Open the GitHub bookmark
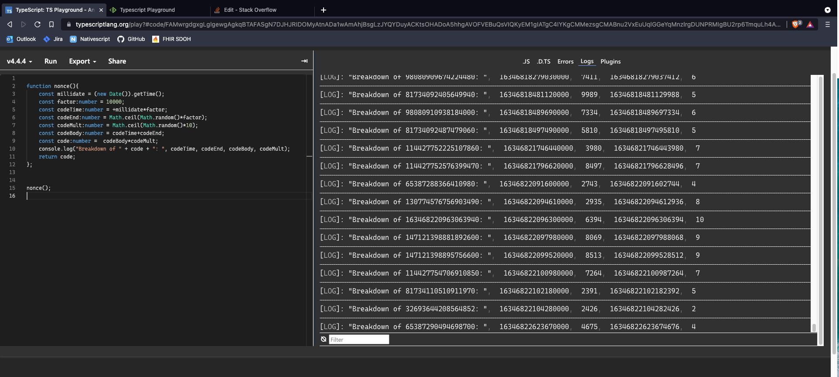Image resolution: width=839 pixels, height=377 pixels. point(131,39)
